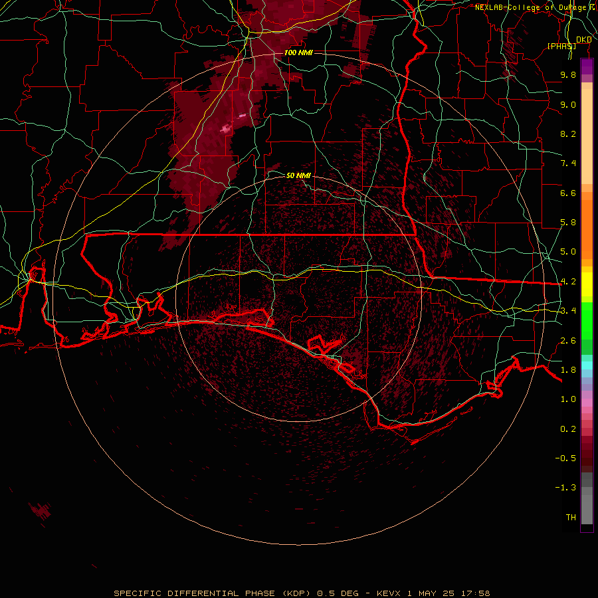Click the 0.2 scale value
598x598 pixels.
[568, 429]
